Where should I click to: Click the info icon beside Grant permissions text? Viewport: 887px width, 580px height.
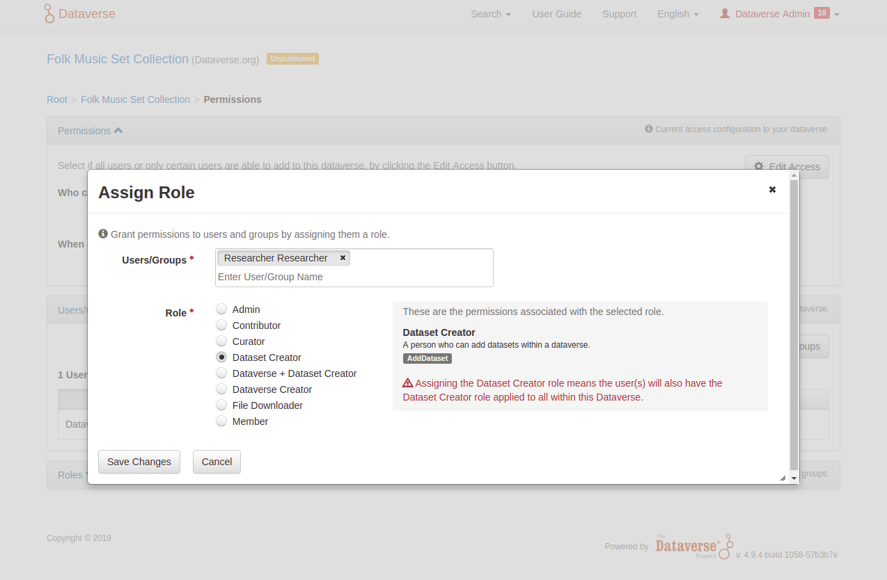(x=103, y=234)
